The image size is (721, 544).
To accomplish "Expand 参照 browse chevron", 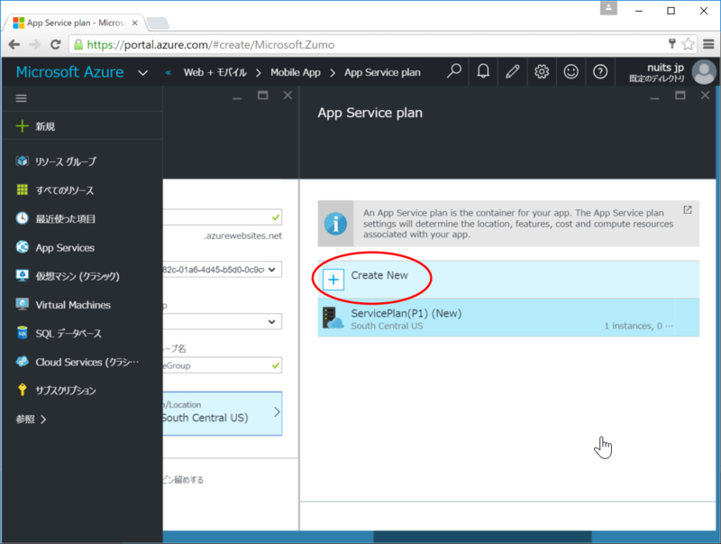I will tap(43, 420).
